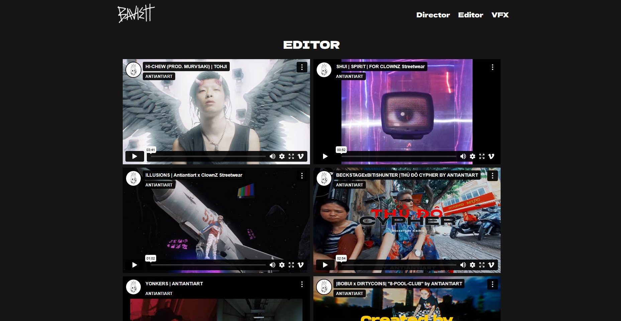Seek on the HI-CHEW video progress bar

click(208, 156)
